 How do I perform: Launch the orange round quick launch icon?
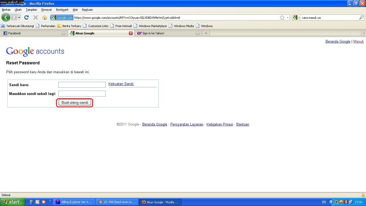click(x=44, y=202)
